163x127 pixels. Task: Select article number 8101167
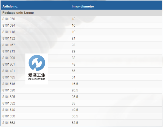pos(9,45)
